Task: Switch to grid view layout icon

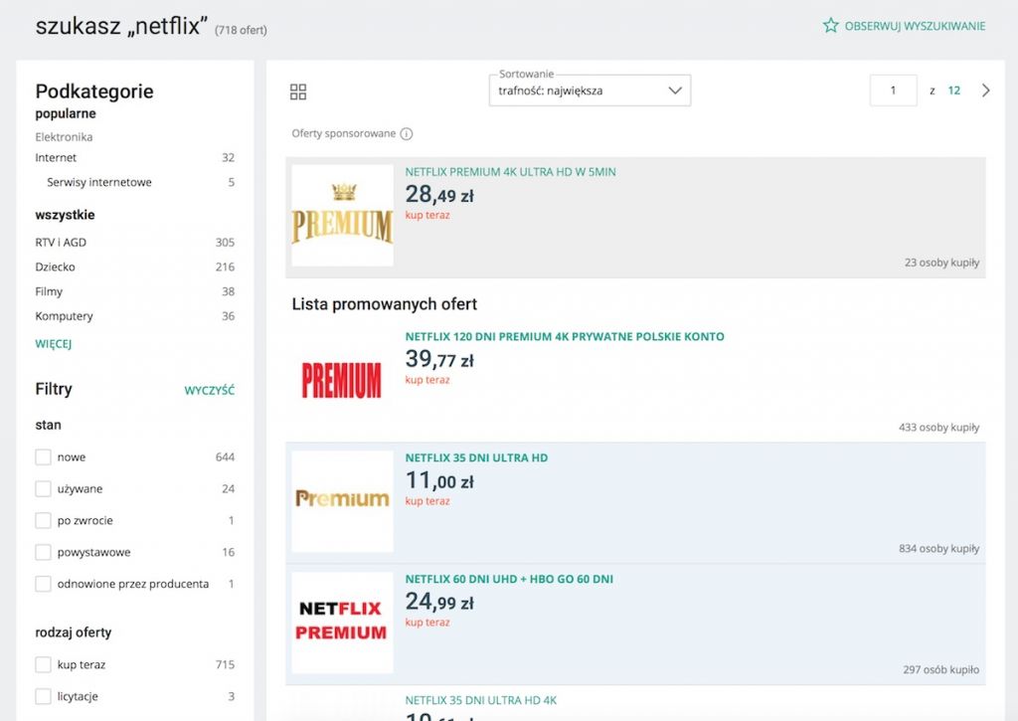Action: (x=298, y=91)
